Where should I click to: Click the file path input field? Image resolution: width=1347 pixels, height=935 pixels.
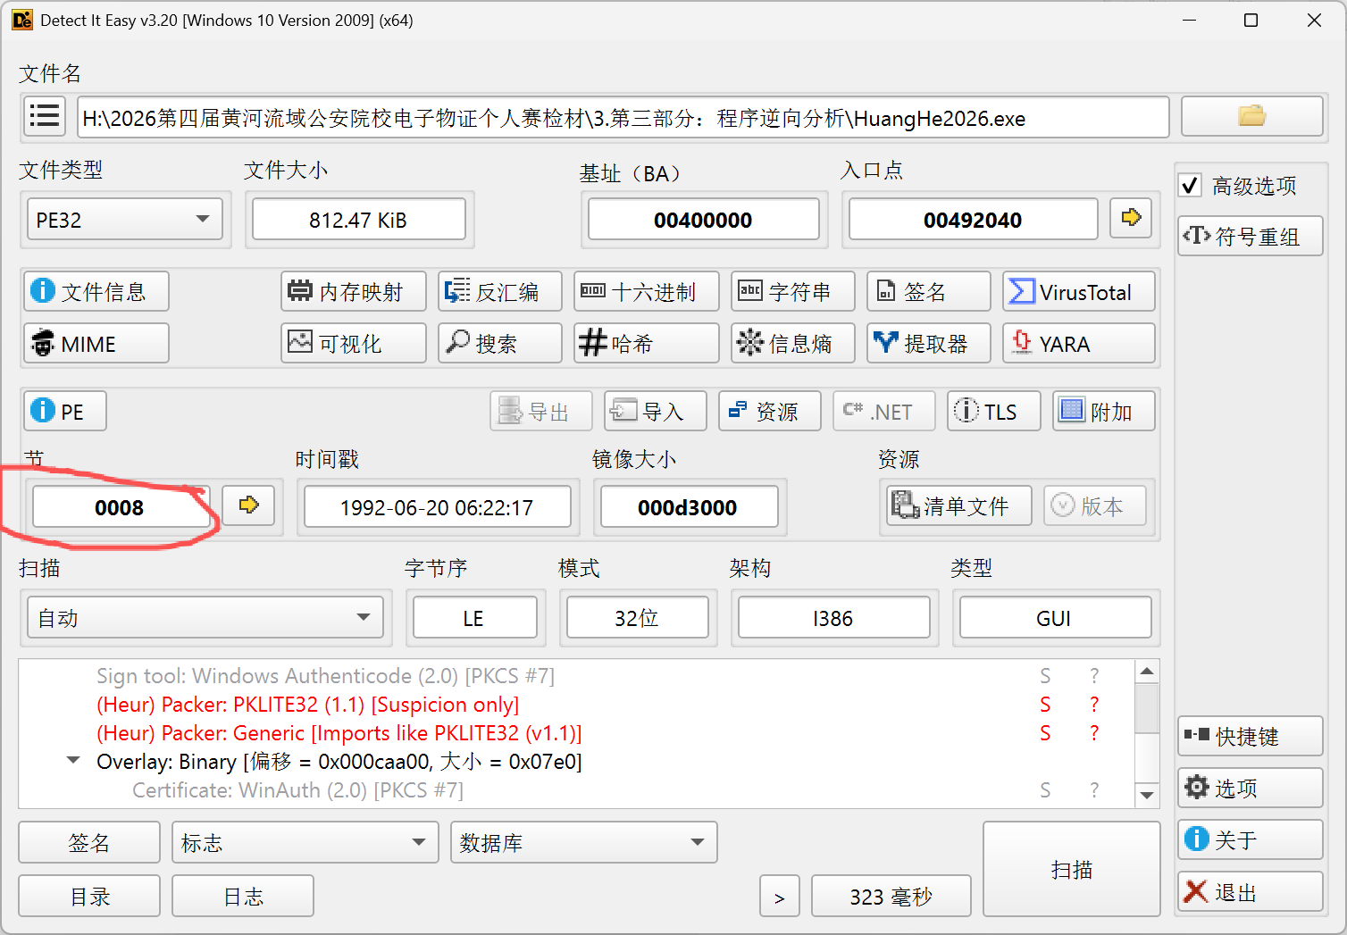(623, 117)
